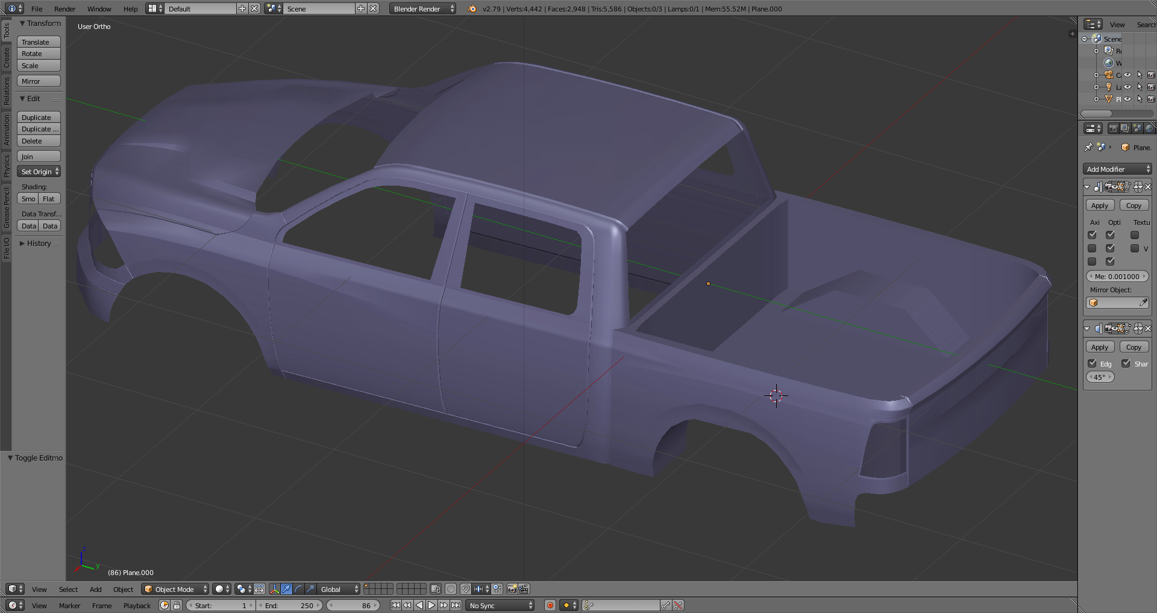Toggle snap during transform magnet
This screenshot has width=1157, height=613.
pyautogui.click(x=466, y=589)
